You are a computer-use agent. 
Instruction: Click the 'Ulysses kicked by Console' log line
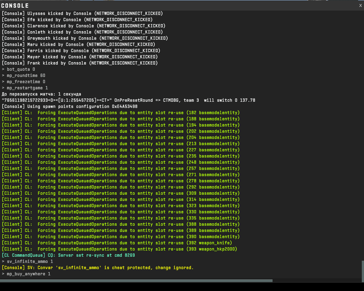pyautogui.click(x=82, y=13)
